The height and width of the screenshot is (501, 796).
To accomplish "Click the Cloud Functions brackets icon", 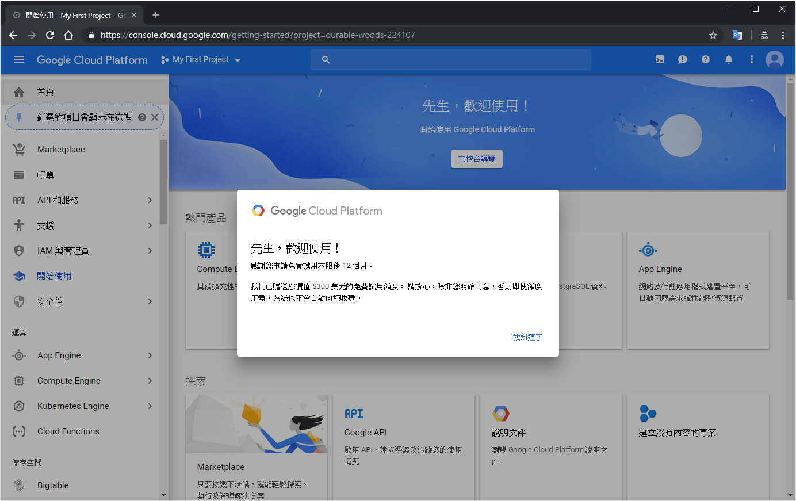I will click(x=19, y=431).
